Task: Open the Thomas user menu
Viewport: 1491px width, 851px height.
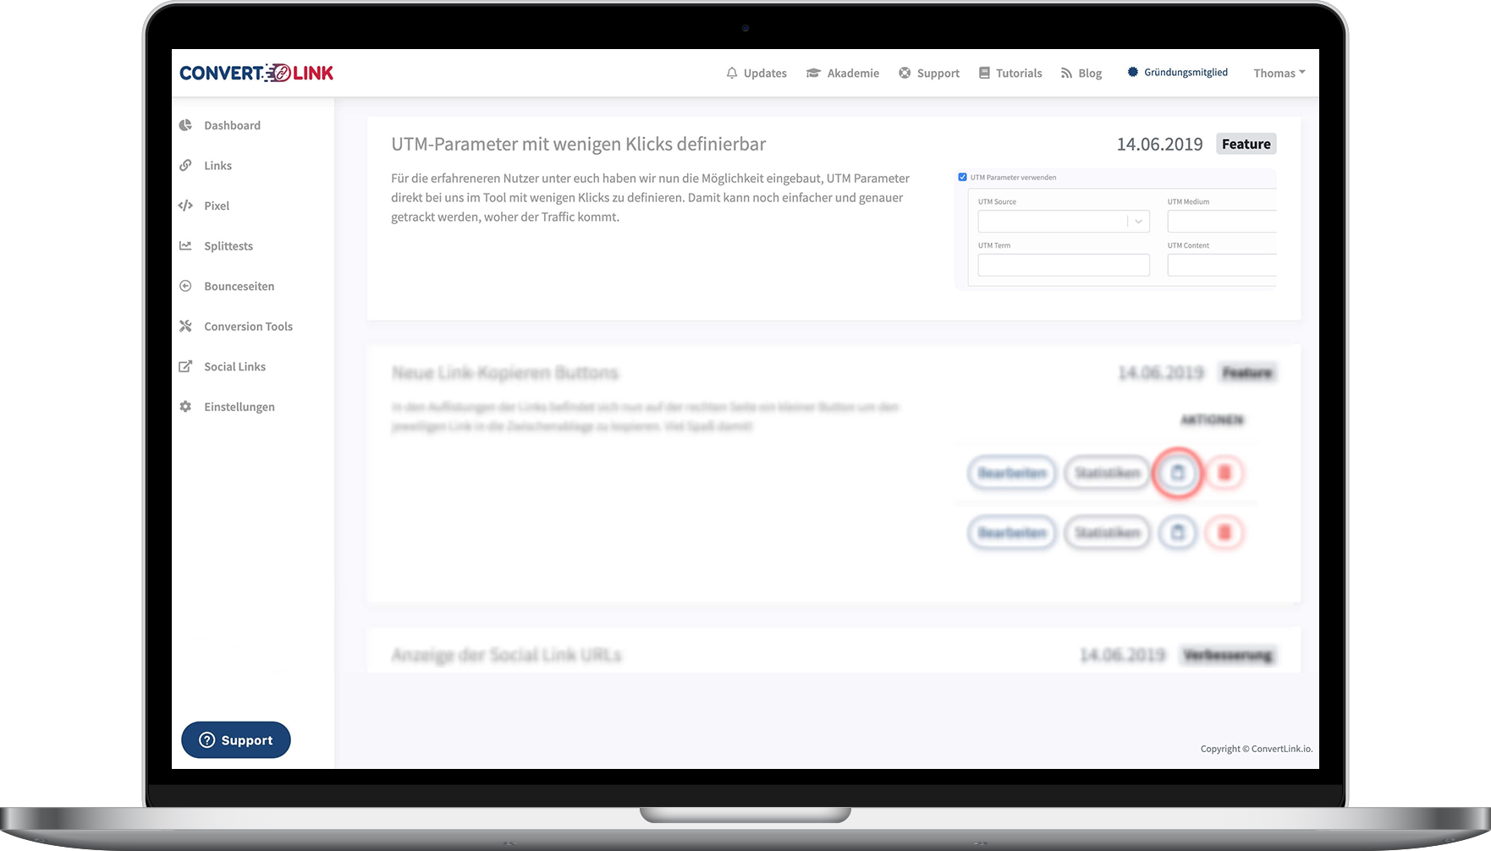Action: click(x=1279, y=73)
